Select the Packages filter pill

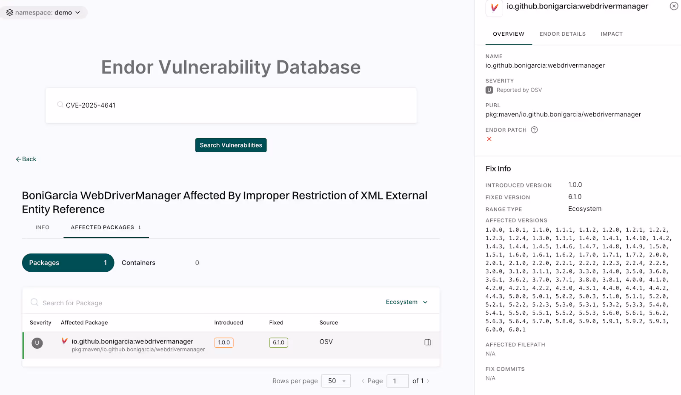point(68,263)
